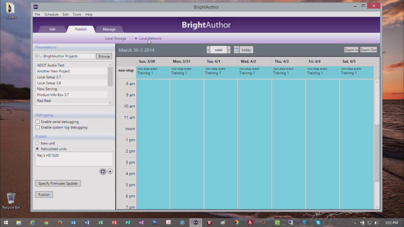Image resolution: width=404 pixels, height=227 pixels.
Task: Open Adobe Acrobat from taskbar
Action: (x=168, y=223)
